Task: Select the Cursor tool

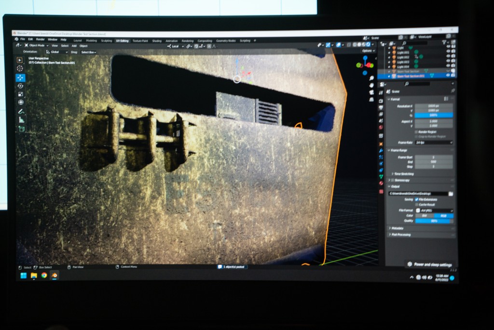Action: [20, 69]
